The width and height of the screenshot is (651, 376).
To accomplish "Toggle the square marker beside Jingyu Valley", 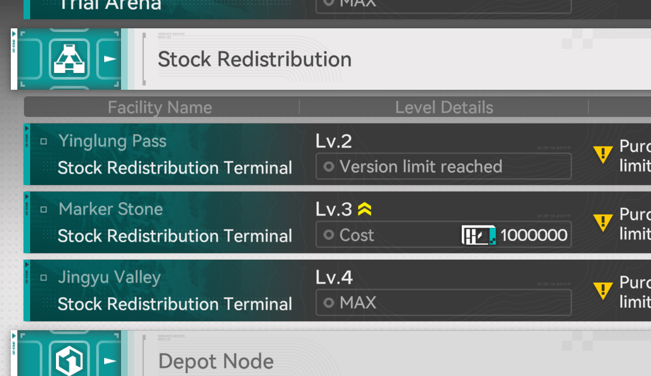I will point(43,278).
